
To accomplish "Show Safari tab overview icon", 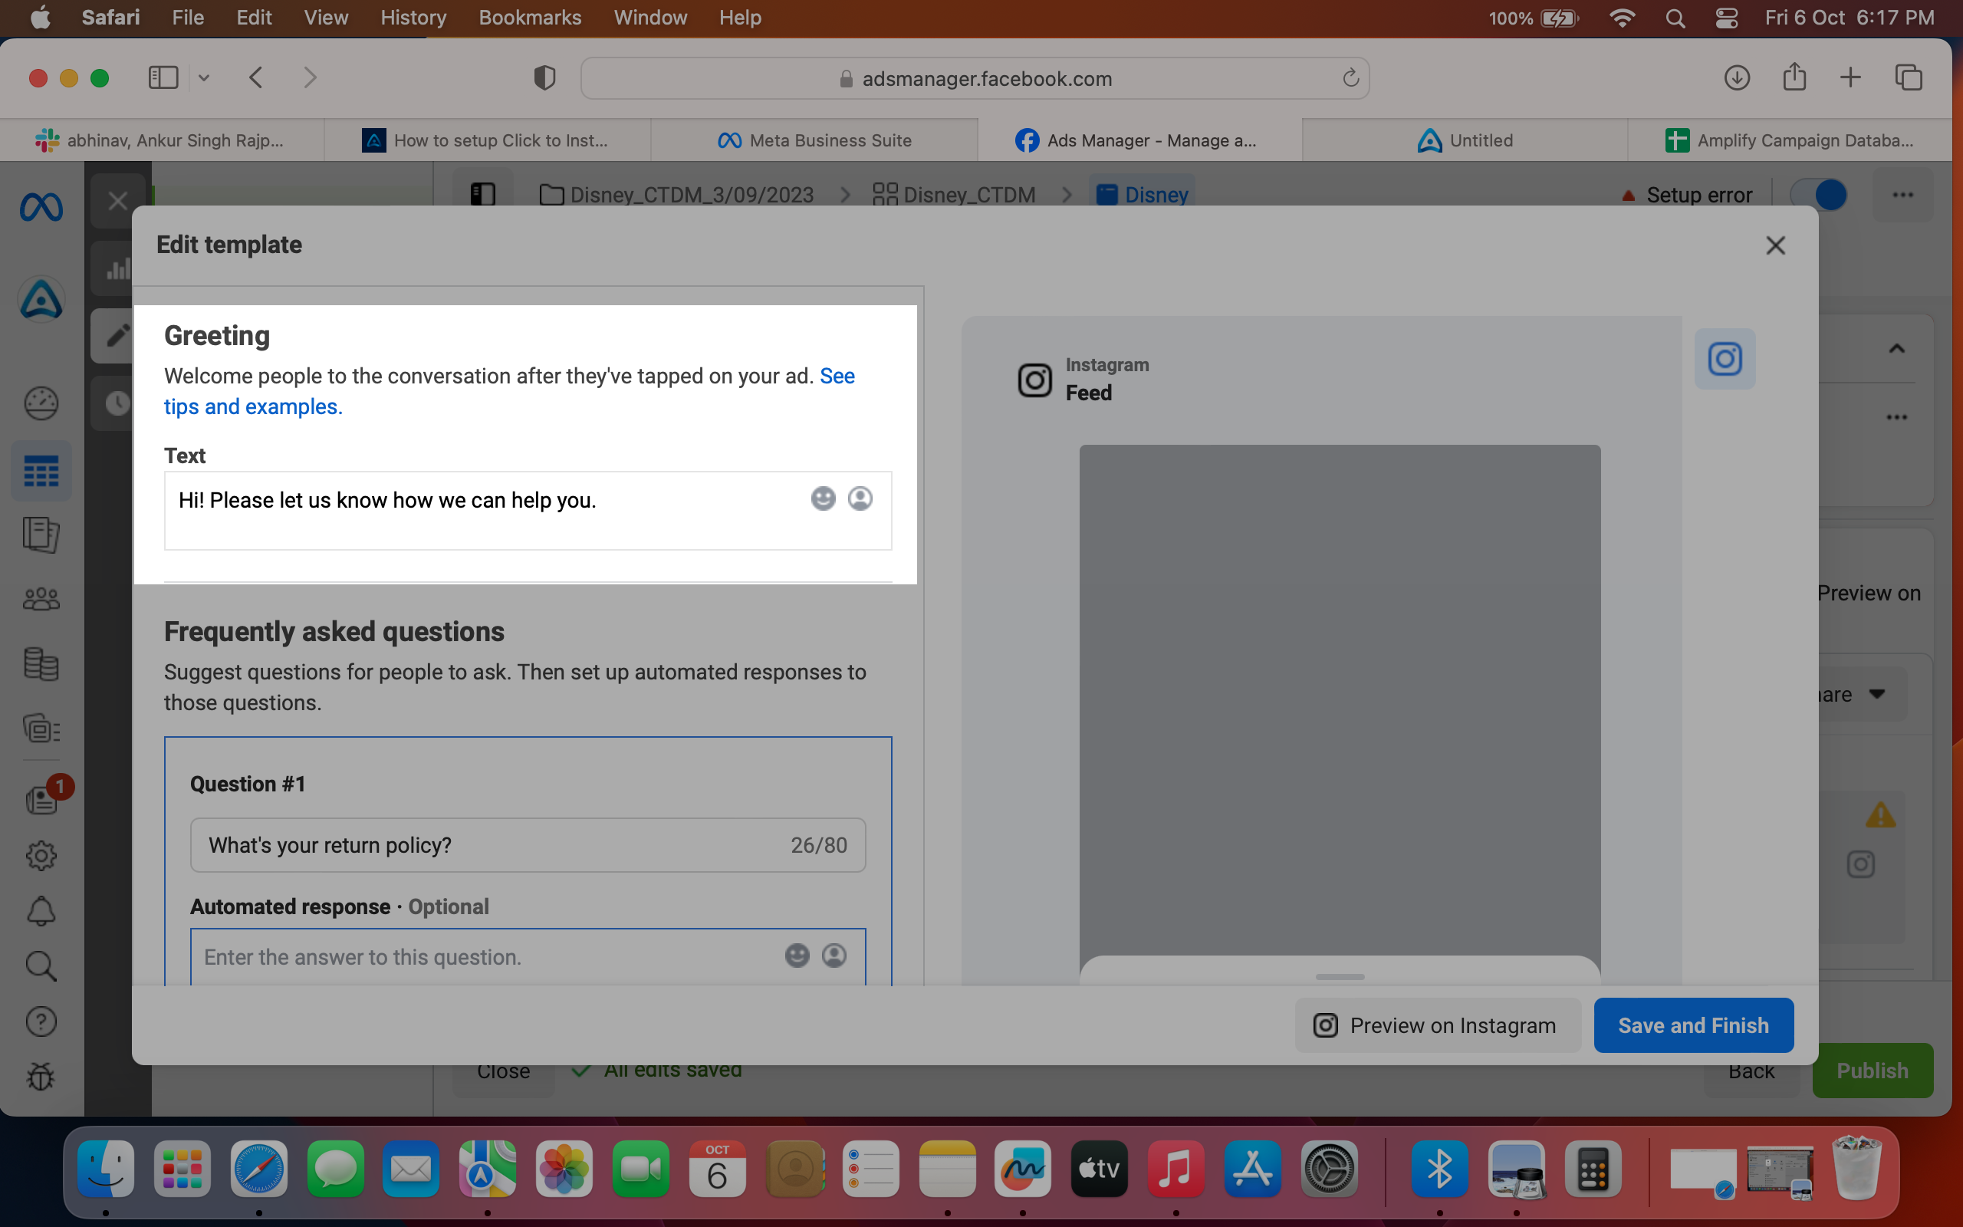I will pyautogui.click(x=1909, y=78).
